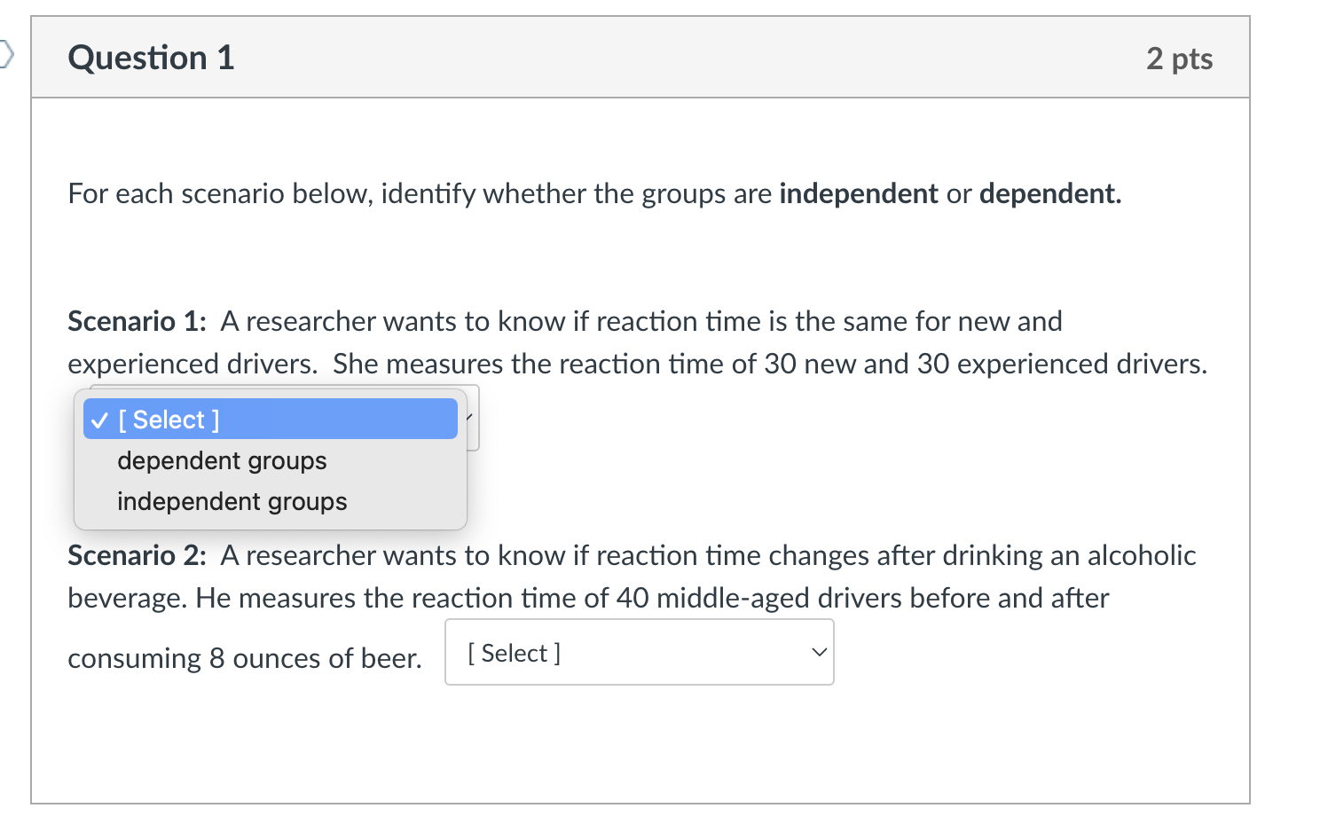Click the Scenario 1 label text
The image size is (1328, 824).
coord(134,321)
